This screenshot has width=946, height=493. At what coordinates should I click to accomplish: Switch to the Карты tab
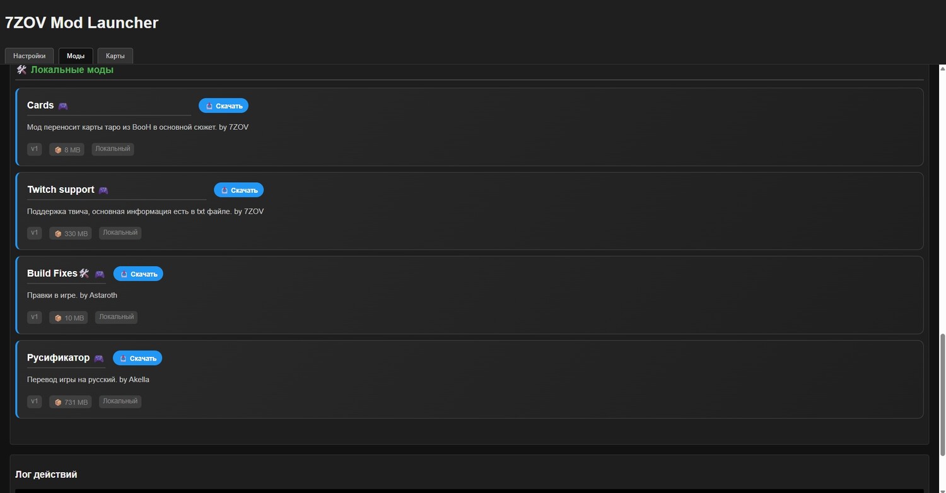[115, 56]
